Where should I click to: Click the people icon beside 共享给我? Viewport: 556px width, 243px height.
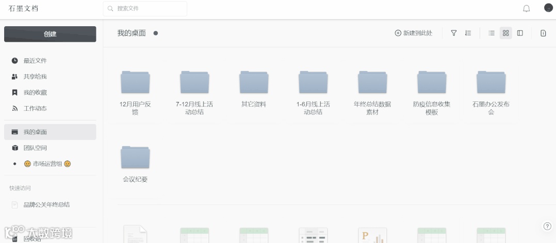[14, 77]
